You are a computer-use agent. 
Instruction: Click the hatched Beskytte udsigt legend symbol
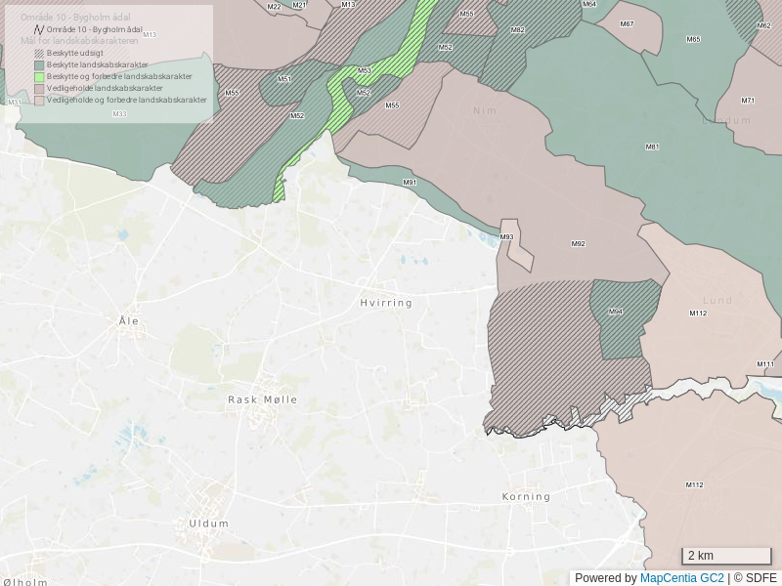(39, 53)
